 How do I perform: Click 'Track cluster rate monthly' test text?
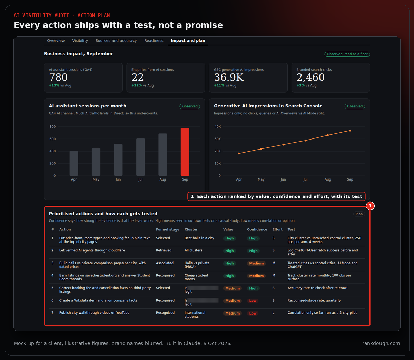pos(319,277)
